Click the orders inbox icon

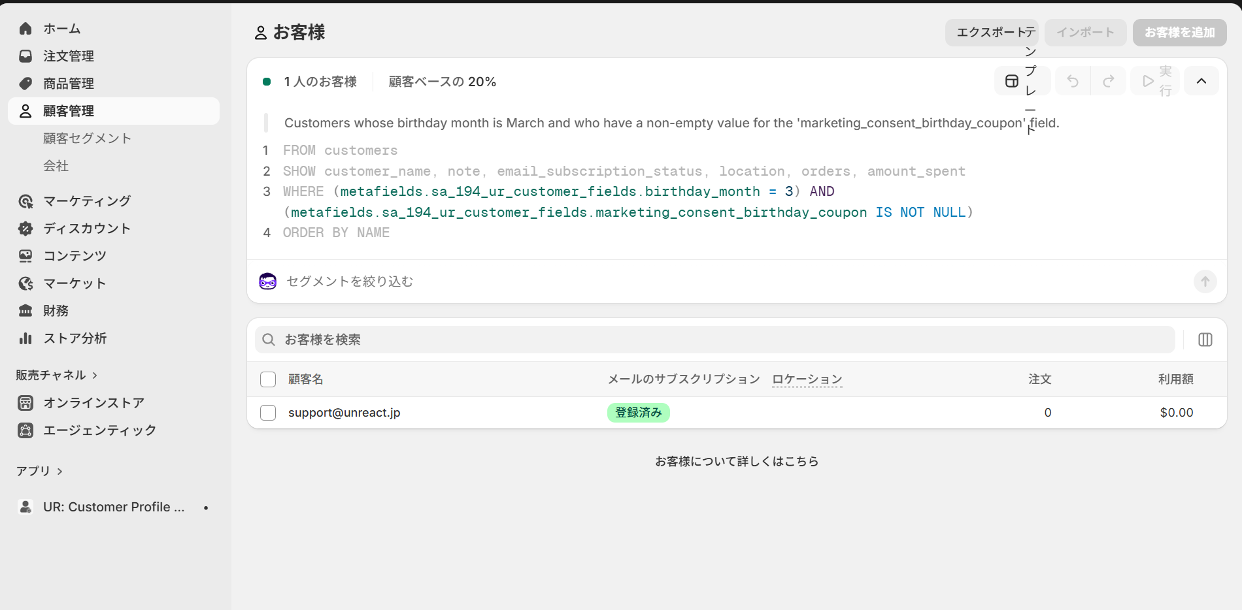(25, 56)
